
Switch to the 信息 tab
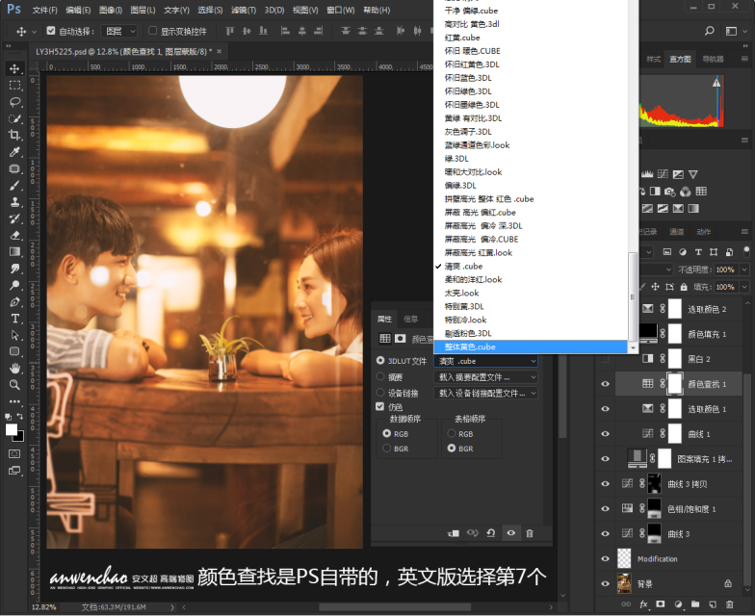point(410,319)
